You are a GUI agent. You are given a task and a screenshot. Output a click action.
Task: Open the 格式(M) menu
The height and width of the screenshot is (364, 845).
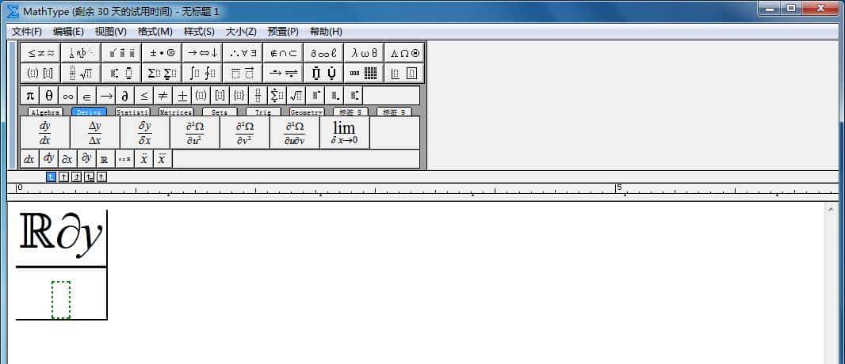tap(155, 32)
